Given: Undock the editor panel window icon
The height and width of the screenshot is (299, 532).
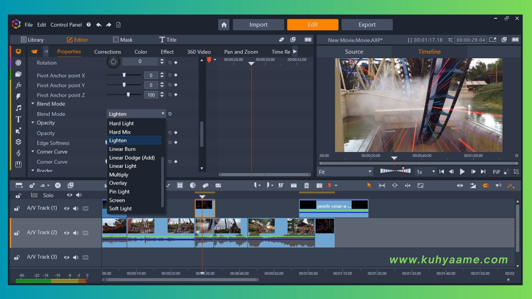Looking at the screenshot, I should (293, 40).
